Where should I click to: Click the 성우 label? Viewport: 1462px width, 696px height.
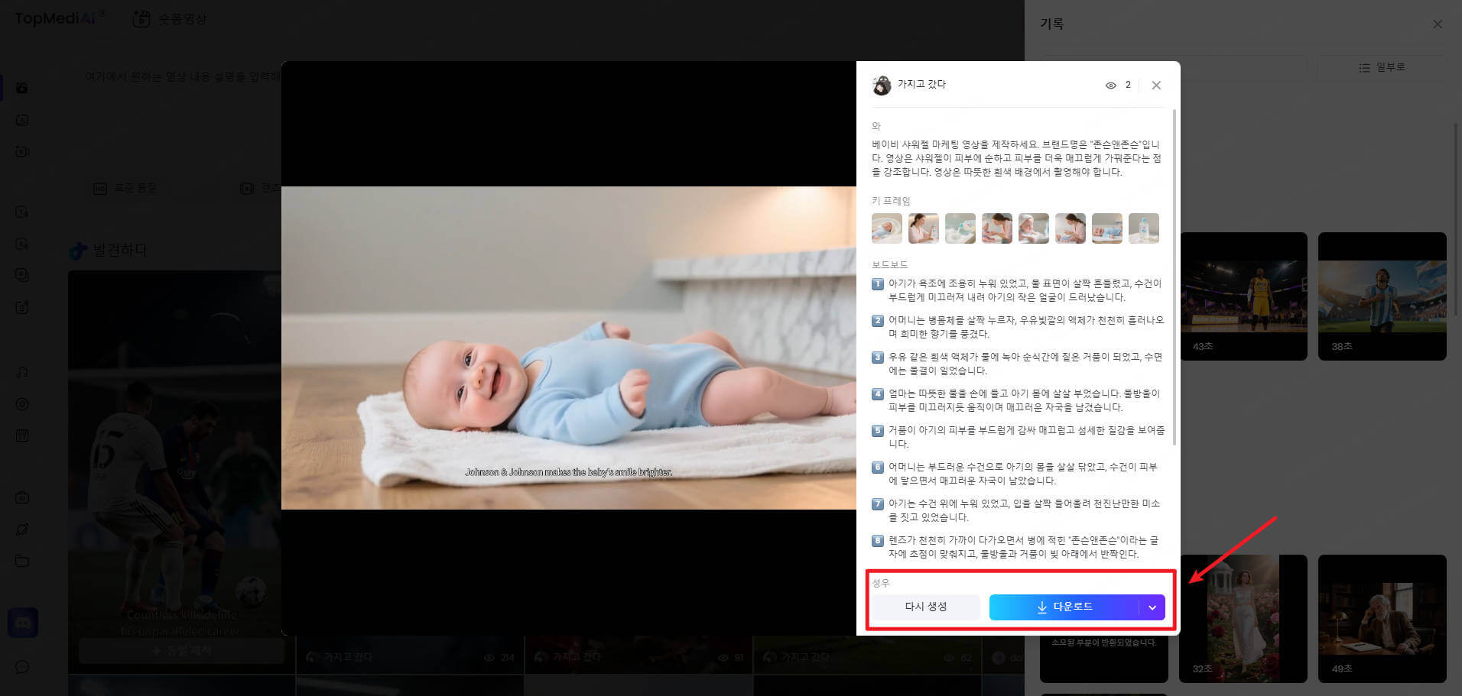pos(881,583)
